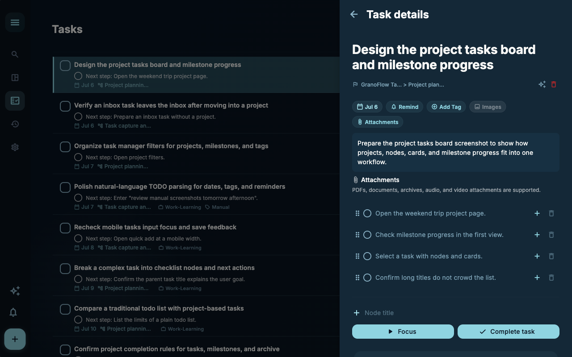
Task: Click the Remind chip
Action: [x=405, y=107]
